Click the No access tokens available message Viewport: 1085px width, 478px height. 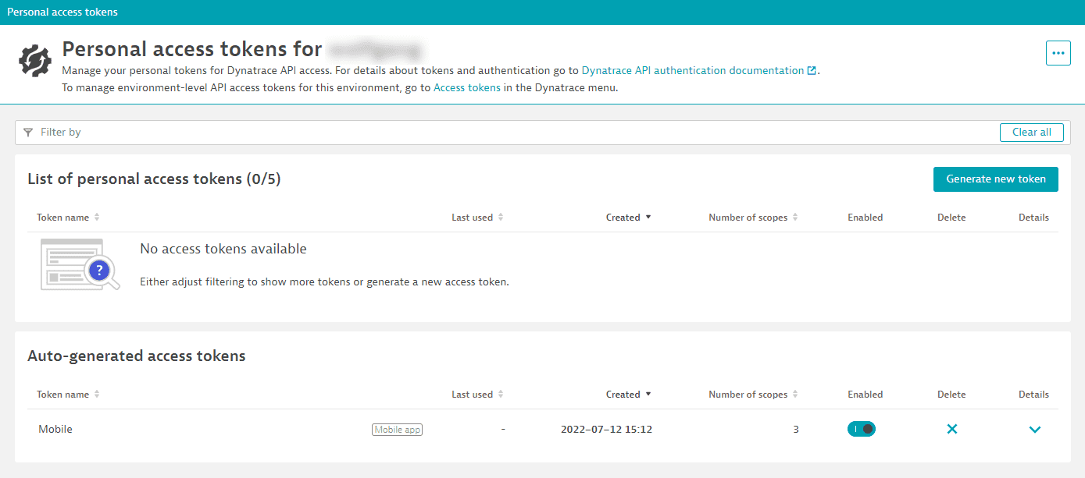click(223, 250)
